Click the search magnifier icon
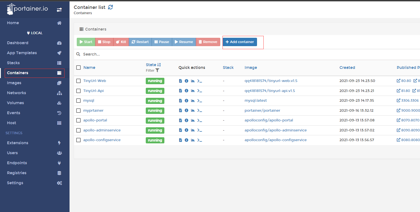The height and width of the screenshot is (212, 420). click(x=78, y=54)
